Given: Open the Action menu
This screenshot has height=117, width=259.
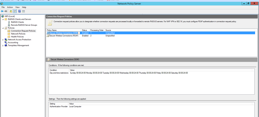Looking at the screenshot, I should point(10,7).
